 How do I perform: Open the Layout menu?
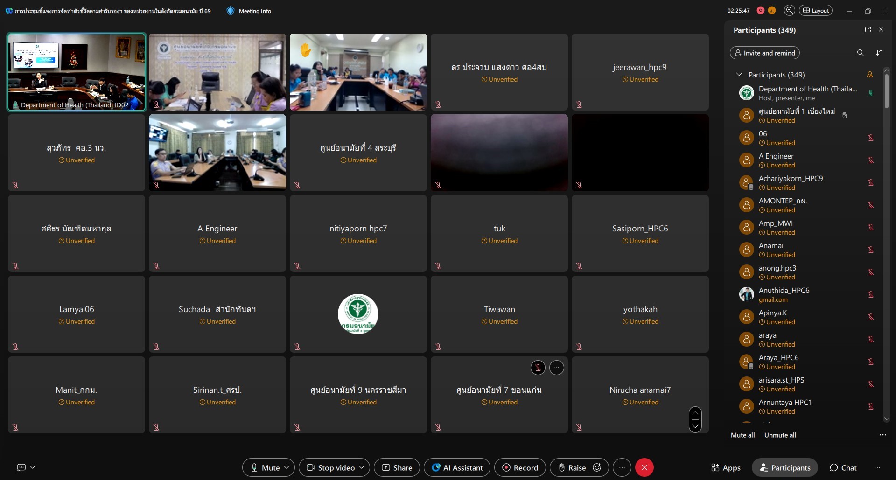pos(816,11)
